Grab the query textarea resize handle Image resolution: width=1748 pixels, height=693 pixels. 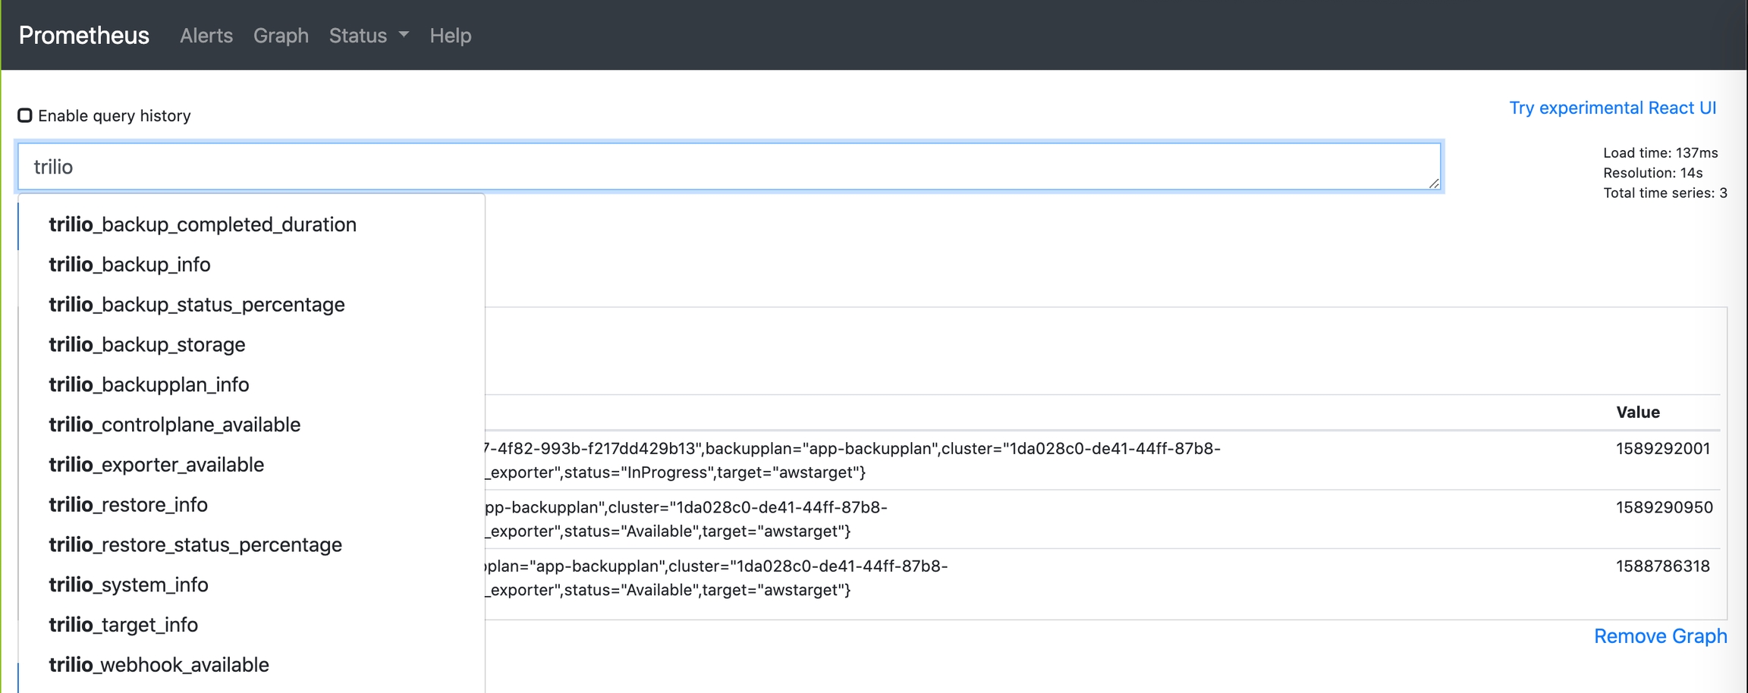(x=1433, y=183)
